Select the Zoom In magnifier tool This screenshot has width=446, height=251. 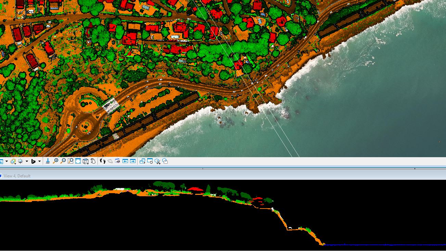(x=55, y=161)
